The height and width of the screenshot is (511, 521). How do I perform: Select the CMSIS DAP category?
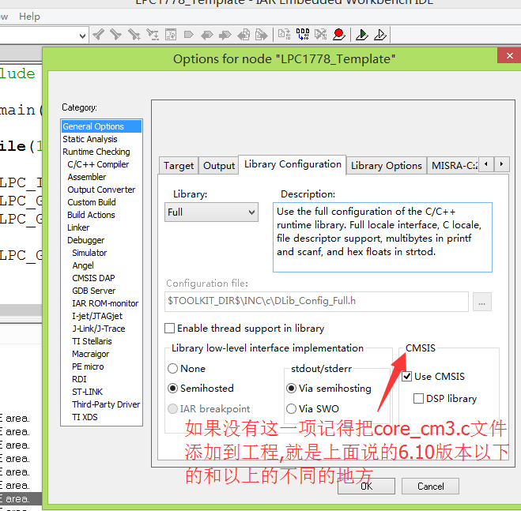(x=102, y=278)
